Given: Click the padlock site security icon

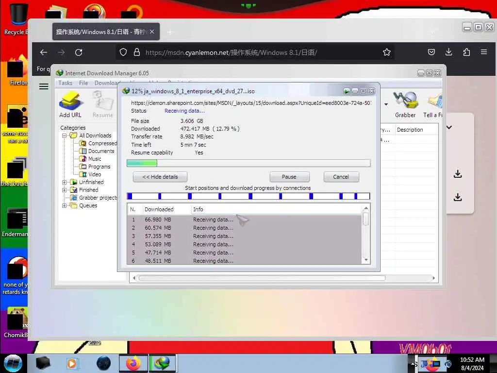Looking at the screenshot, I should 136,52.
